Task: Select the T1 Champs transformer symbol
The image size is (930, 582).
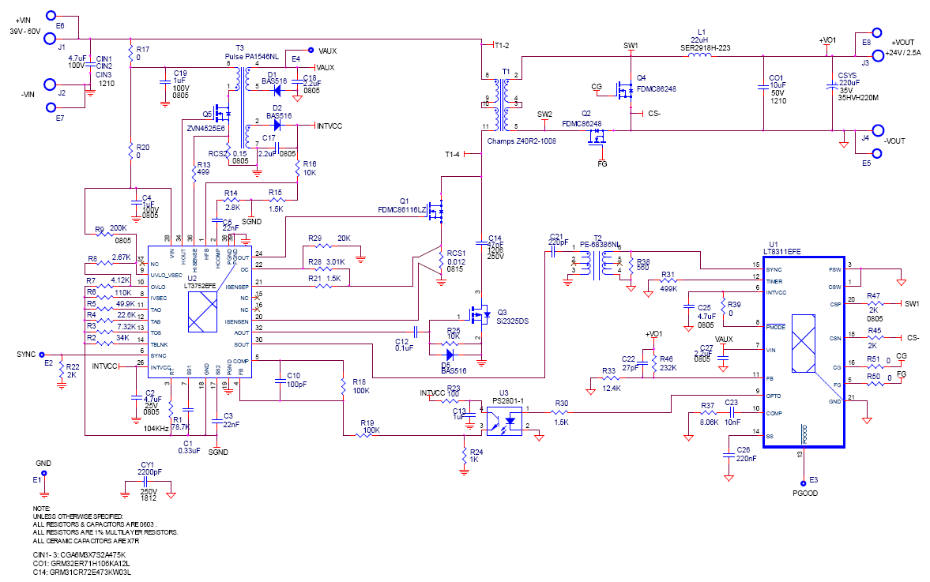Action: [506, 101]
